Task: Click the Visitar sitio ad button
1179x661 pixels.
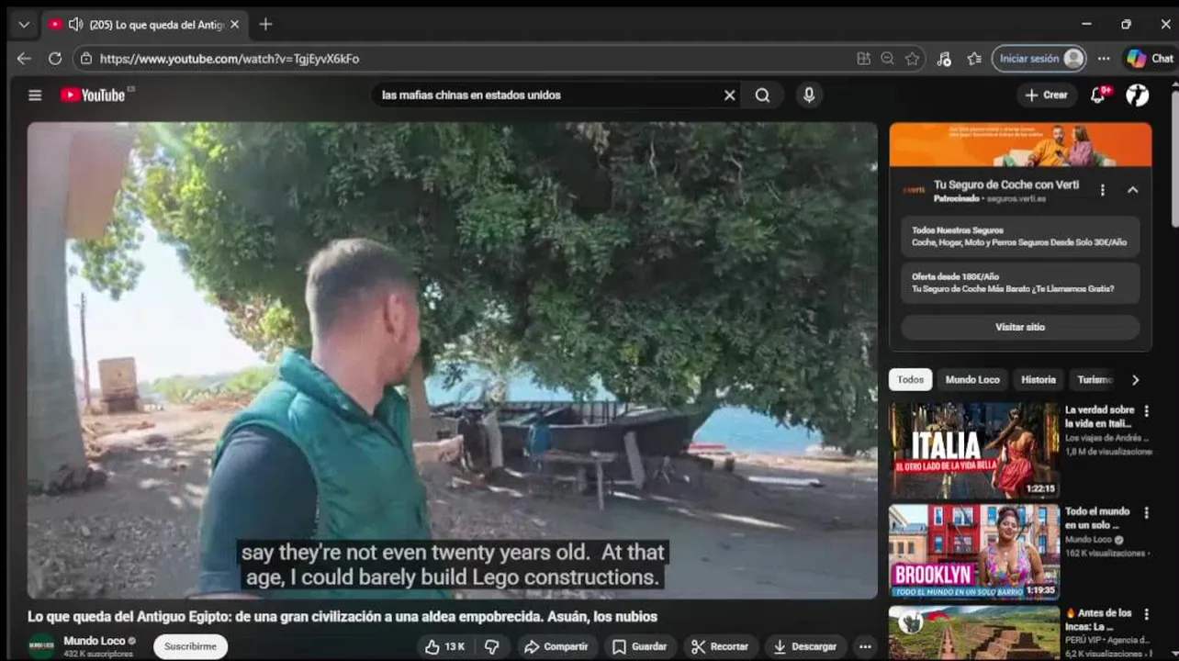Action: pyautogui.click(x=1020, y=327)
